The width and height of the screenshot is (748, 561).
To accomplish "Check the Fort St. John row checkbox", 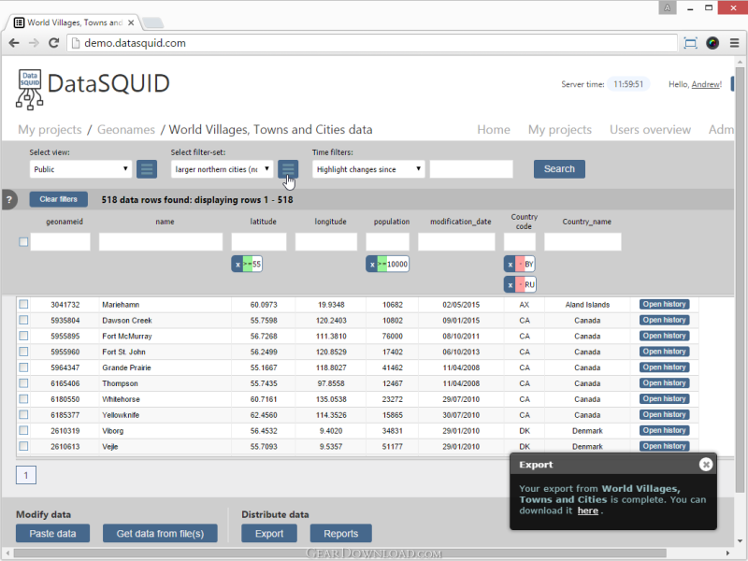I will [23, 352].
